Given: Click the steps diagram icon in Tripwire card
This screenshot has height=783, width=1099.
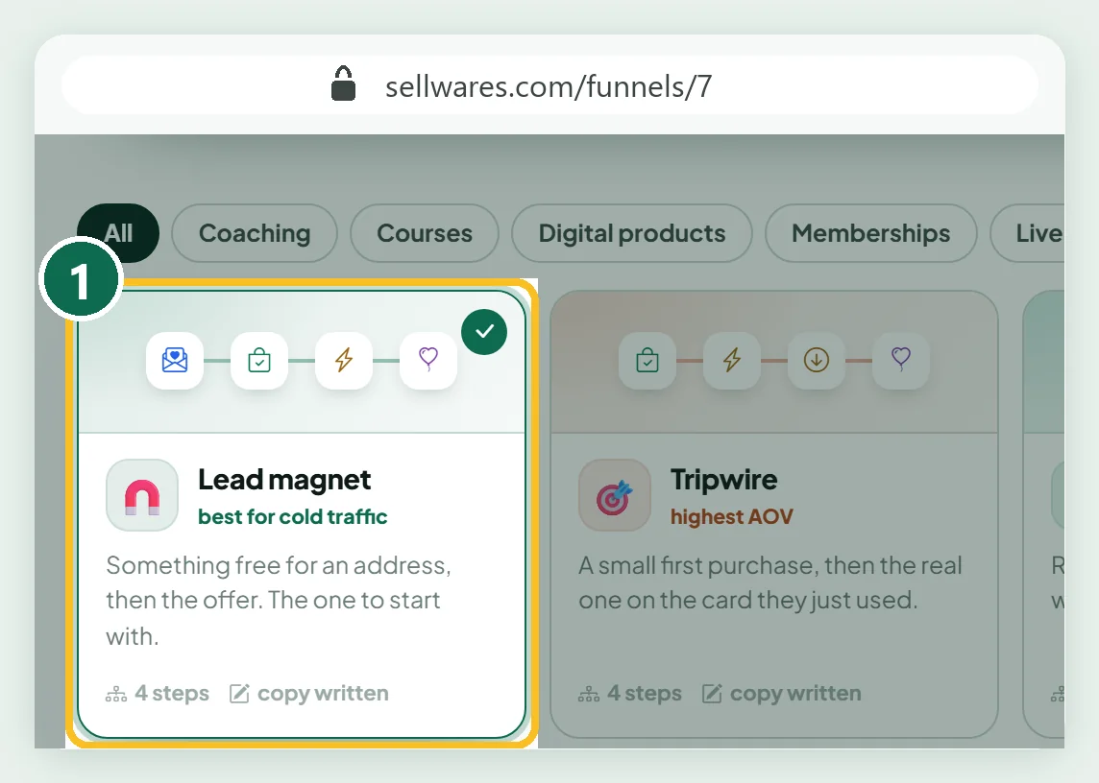Looking at the screenshot, I should 589,694.
